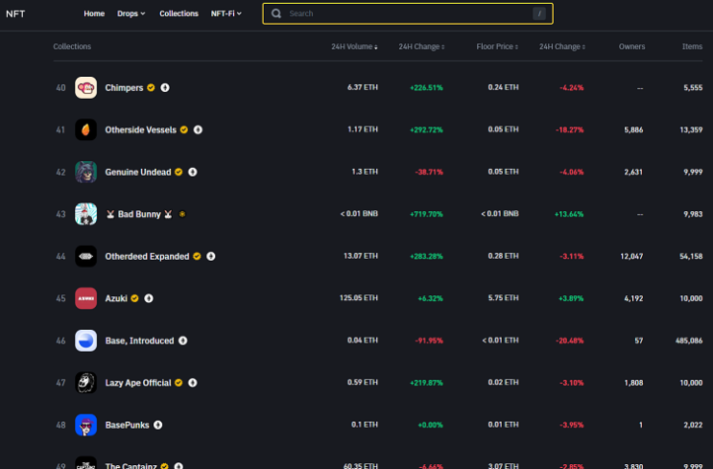Click Lazy Ape Official 0.59 ETH volume
713x469 pixels.
[363, 382]
